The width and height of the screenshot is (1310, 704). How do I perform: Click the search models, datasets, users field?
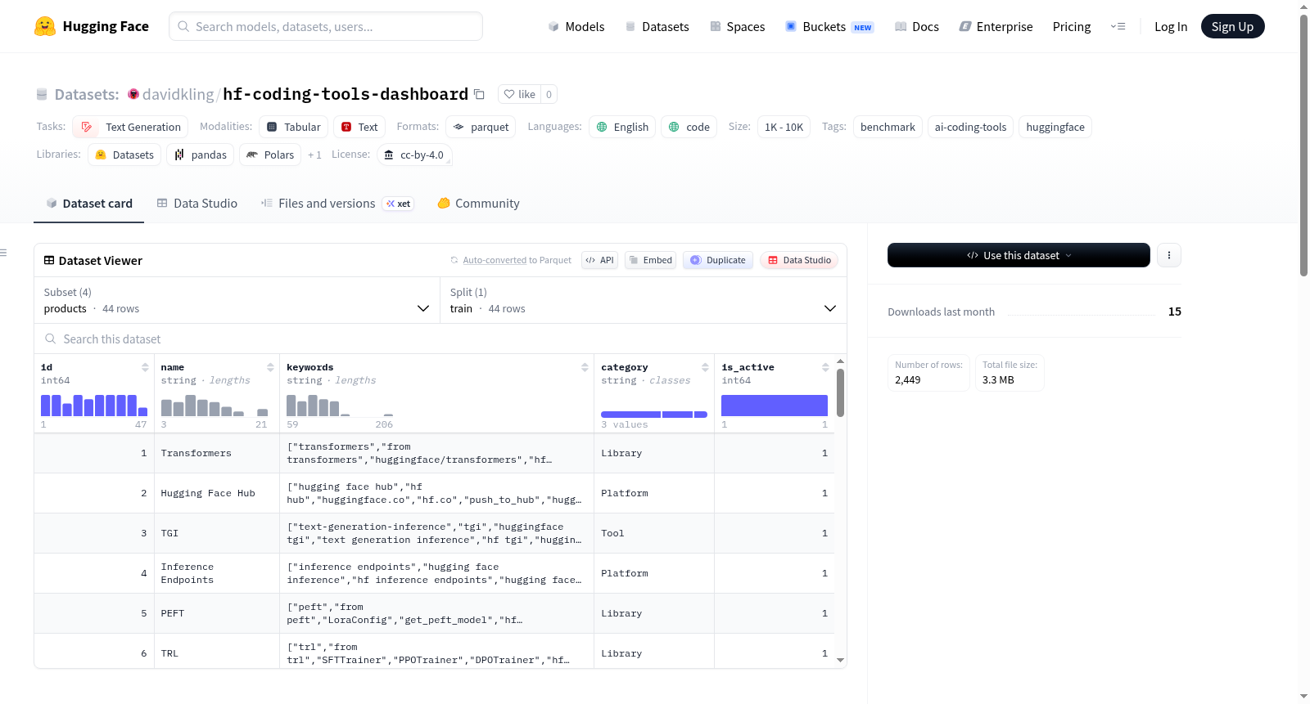(326, 26)
